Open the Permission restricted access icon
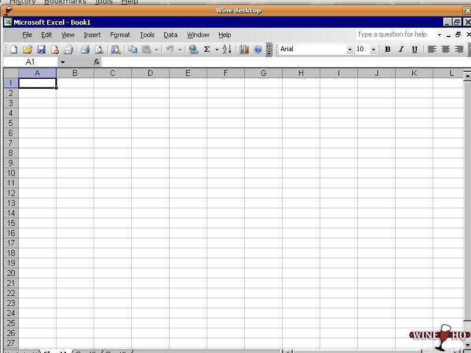This screenshot has width=471, height=353. (55, 49)
